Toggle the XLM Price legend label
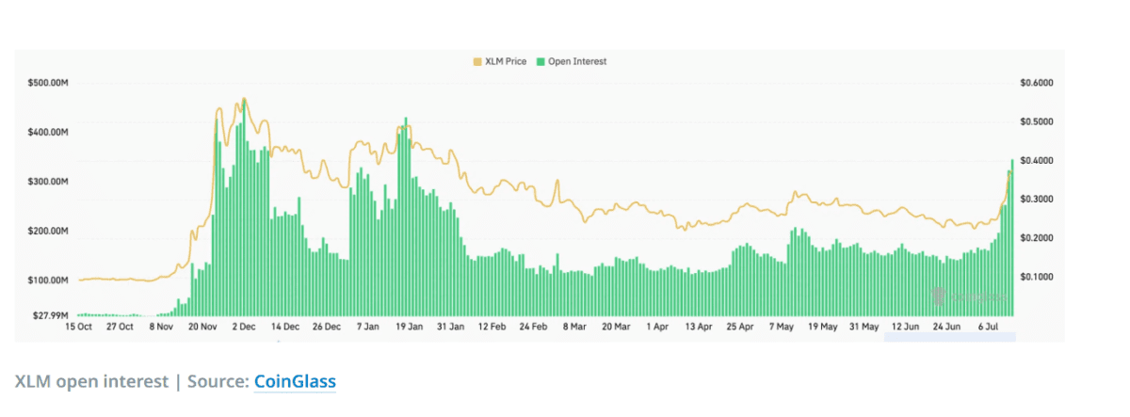This screenshot has height=417, width=1130. click(x=505, y=61)
